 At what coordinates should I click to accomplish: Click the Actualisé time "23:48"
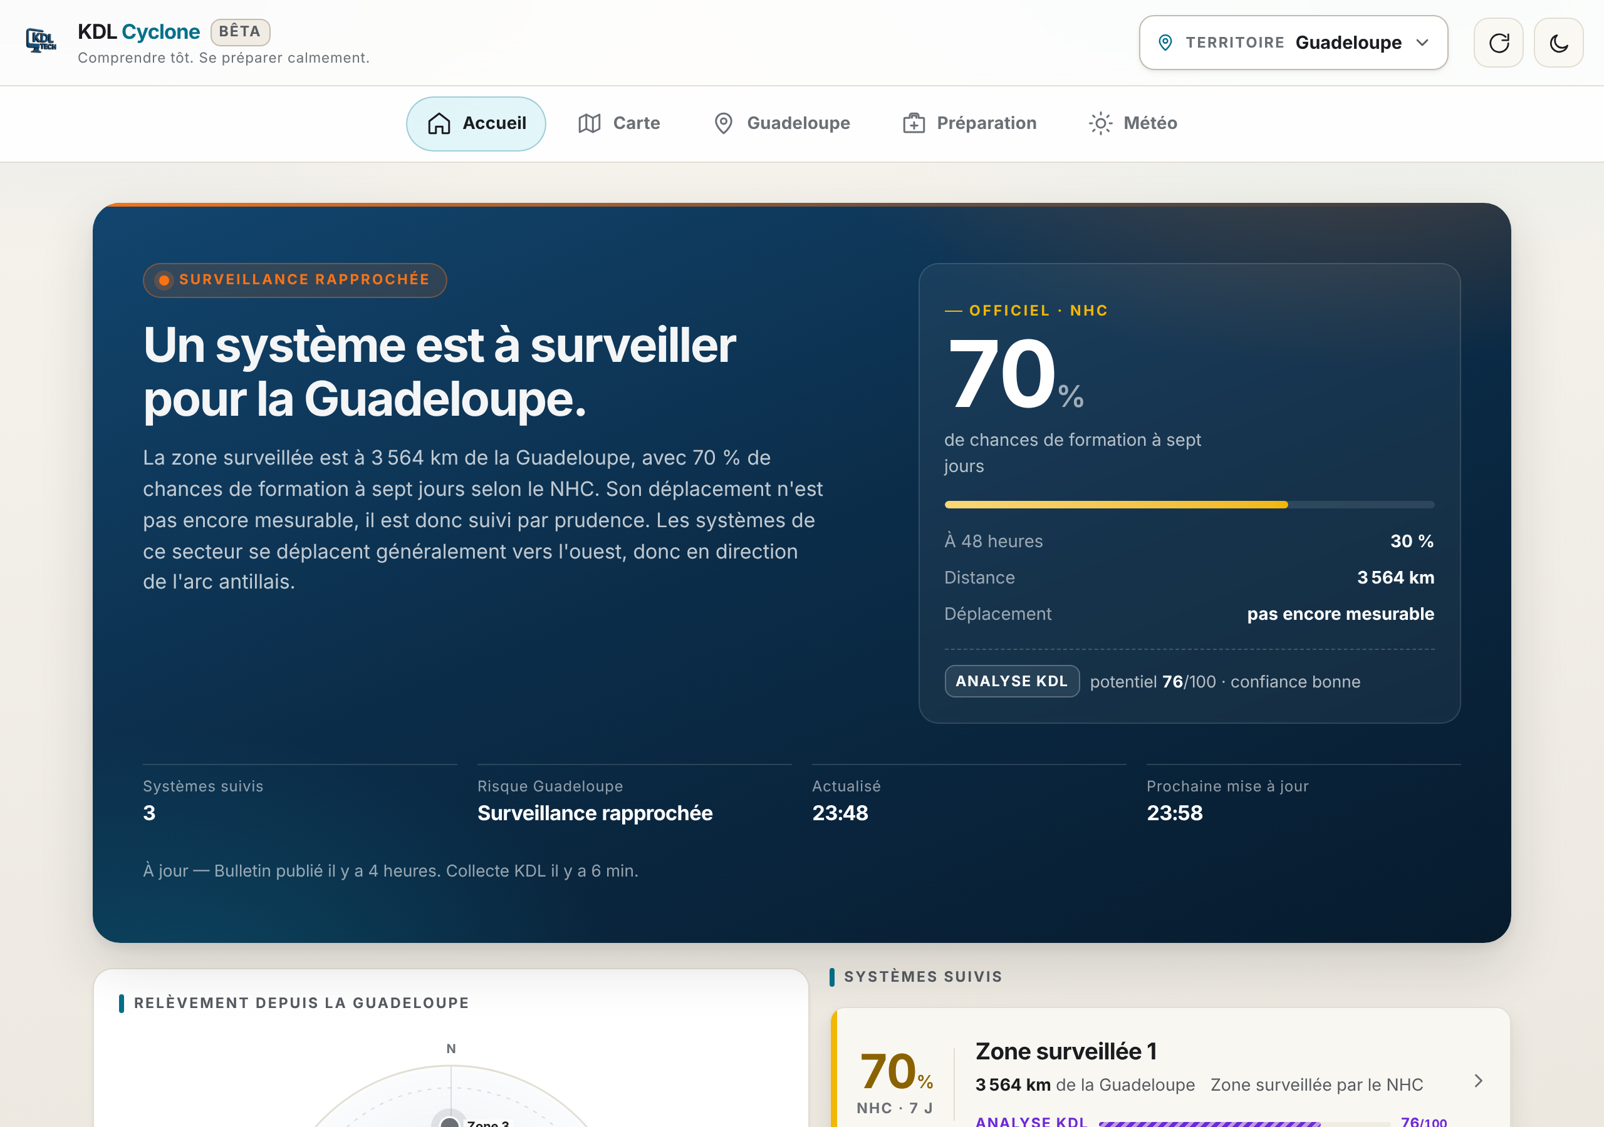(840, 813)
